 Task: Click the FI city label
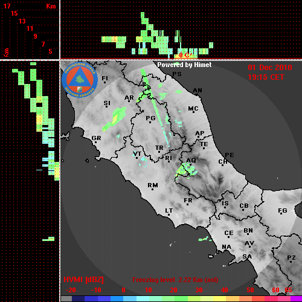(x=104, y=78)
